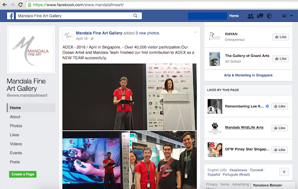Like the RAYAN page
Viewport: 298px width, 189px height.
point(280,37)
